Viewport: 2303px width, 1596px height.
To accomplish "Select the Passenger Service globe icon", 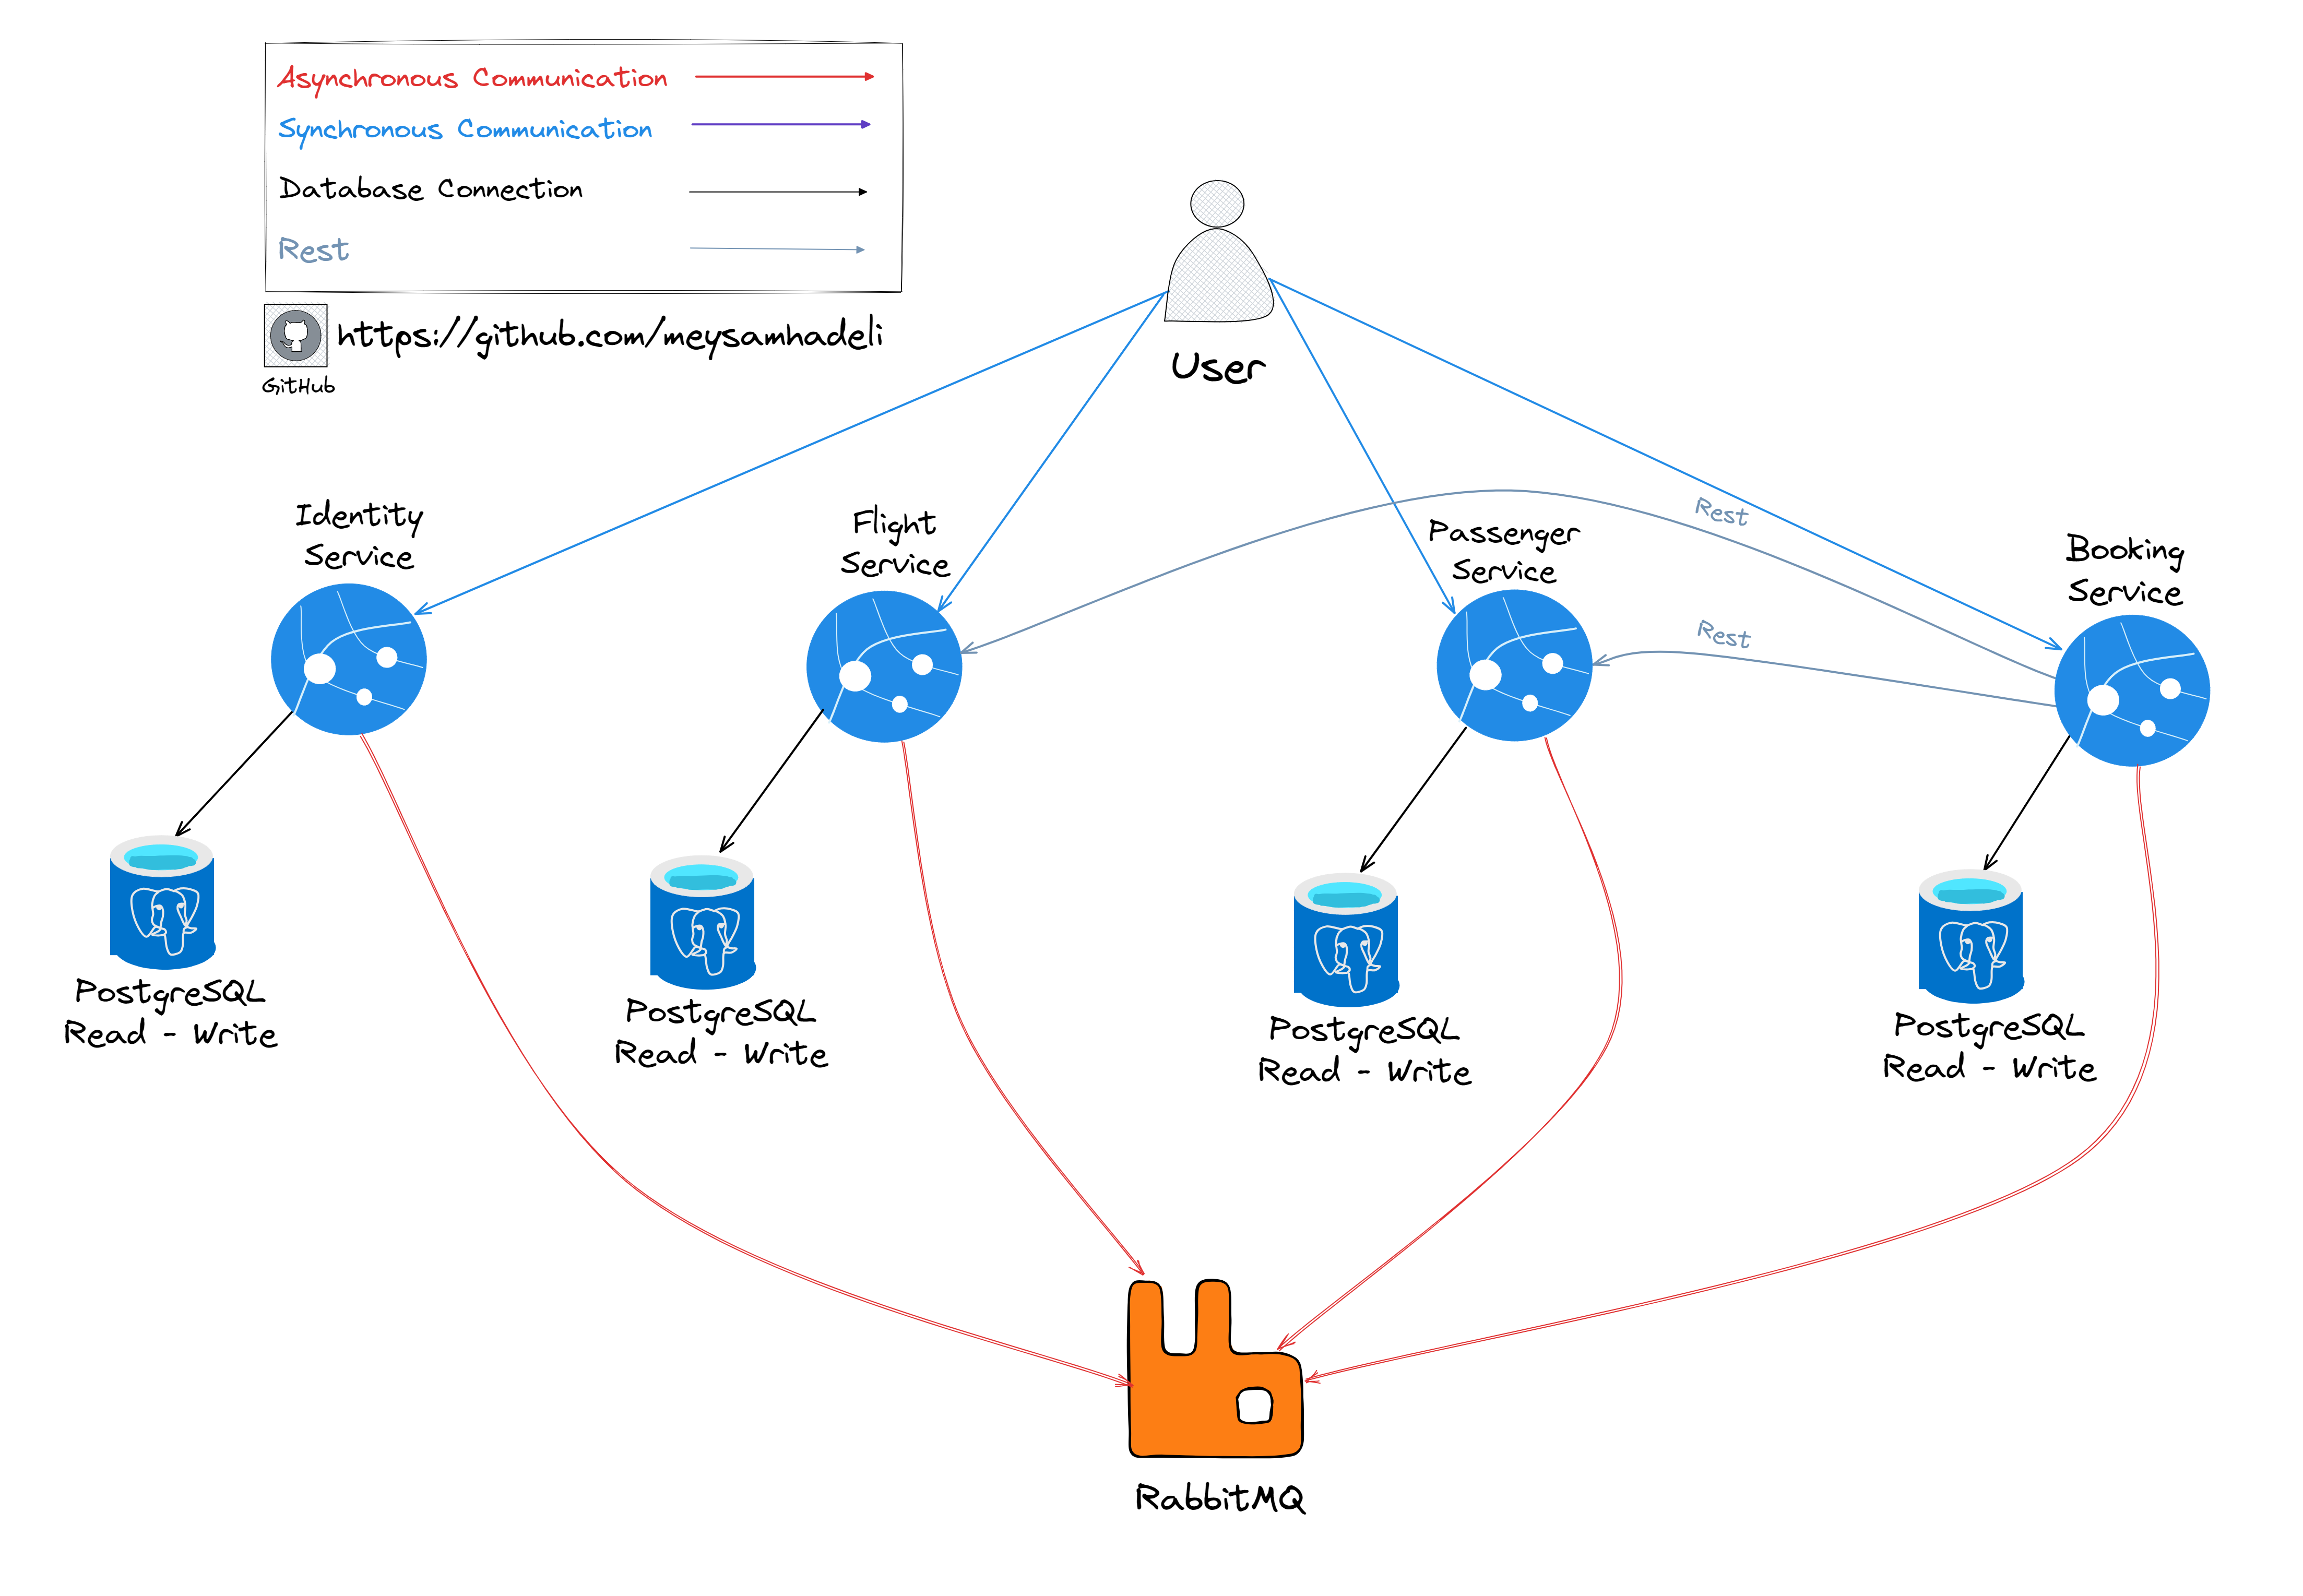I will click(1513, 666).
